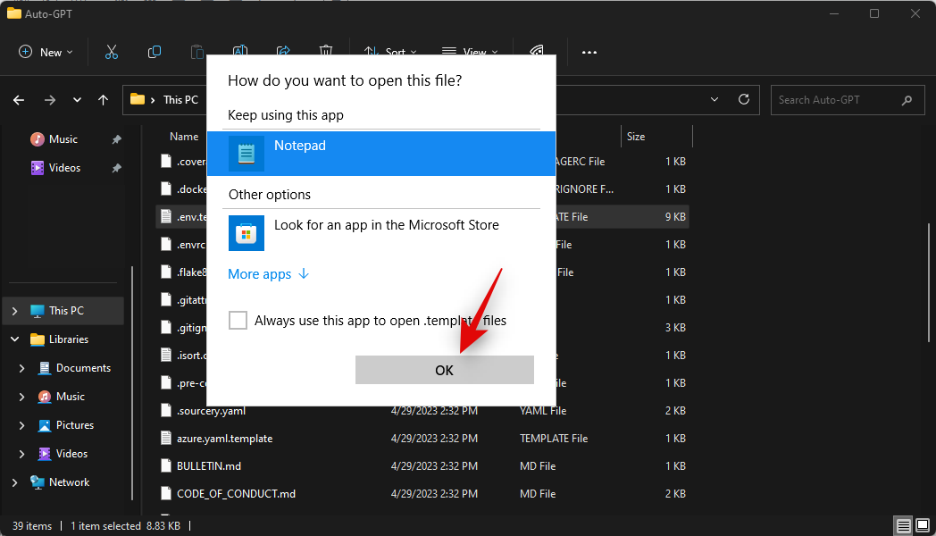Expand Pictures library node
Screen dimensions: 936x536
(22, 425)
